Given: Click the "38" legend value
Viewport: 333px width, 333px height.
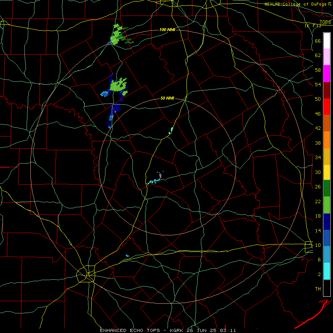Looking at the screenshot, I should [318, 143].
